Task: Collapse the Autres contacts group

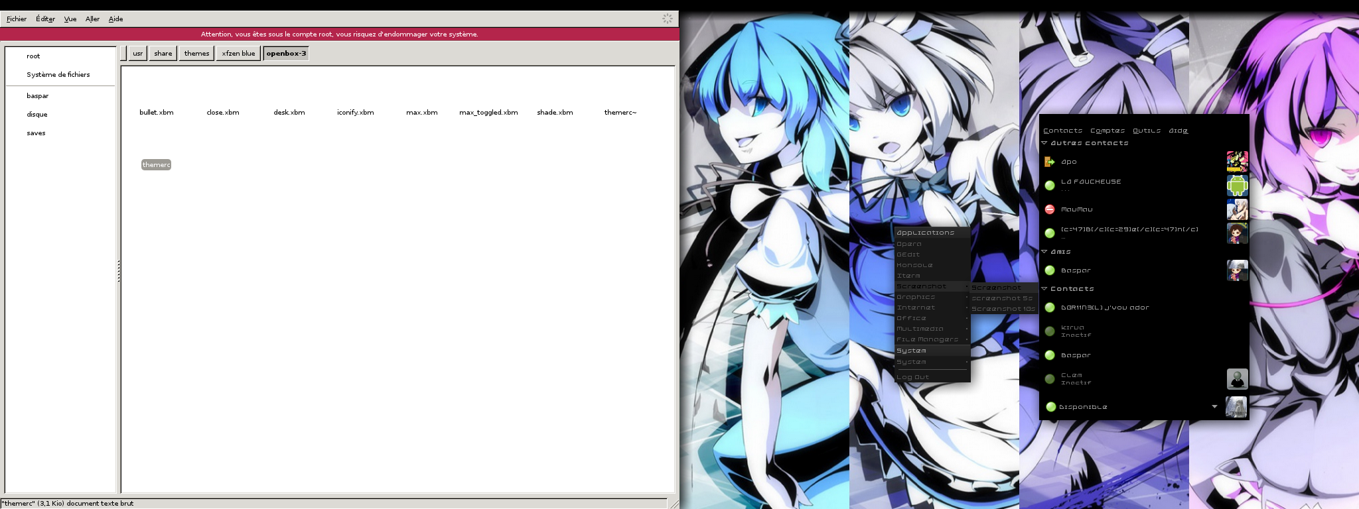Action: point(1044,143)
